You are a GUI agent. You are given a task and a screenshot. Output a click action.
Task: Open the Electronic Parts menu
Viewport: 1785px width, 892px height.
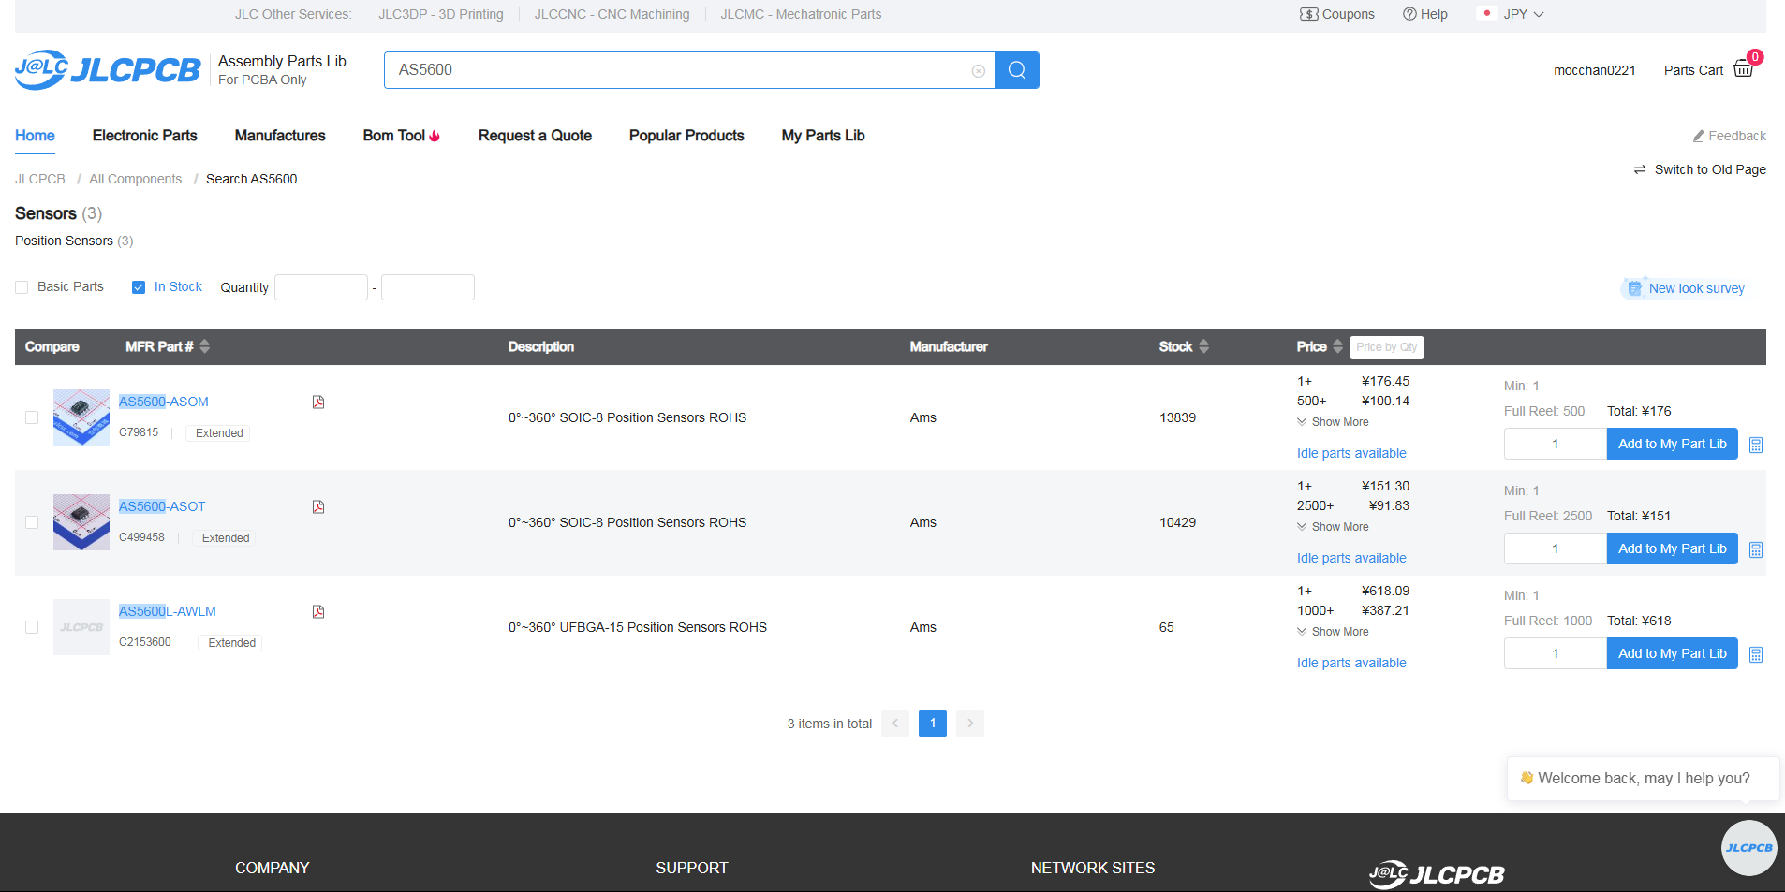(145, 136)
